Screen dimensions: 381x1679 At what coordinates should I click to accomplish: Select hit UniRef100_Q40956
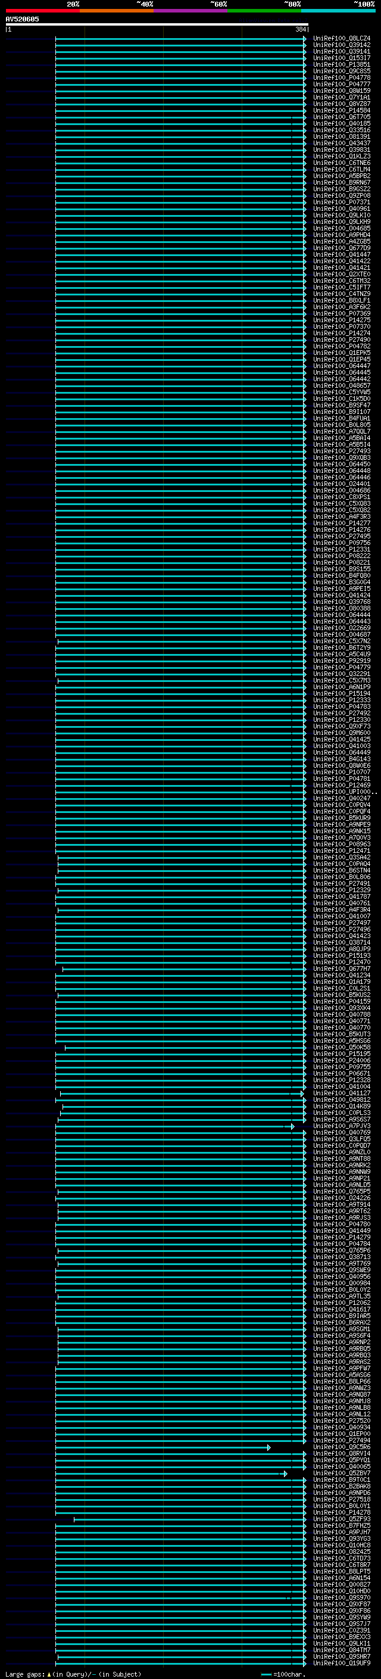[341, 1277]
